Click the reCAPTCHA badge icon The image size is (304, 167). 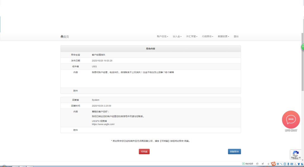296,154
